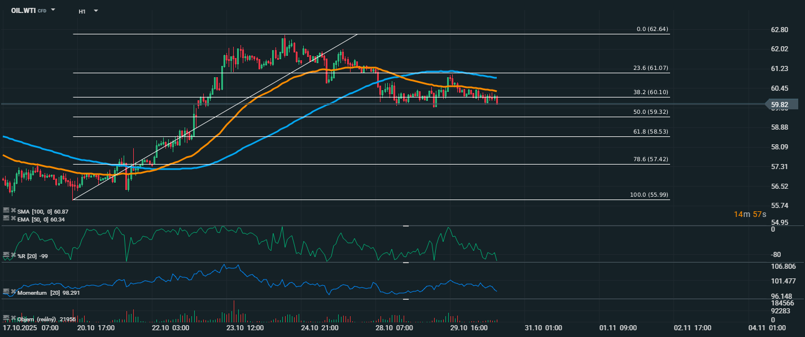Click the resize handle above the volume panel
This screenshot has width=805, height=337.
pos(405,299)
